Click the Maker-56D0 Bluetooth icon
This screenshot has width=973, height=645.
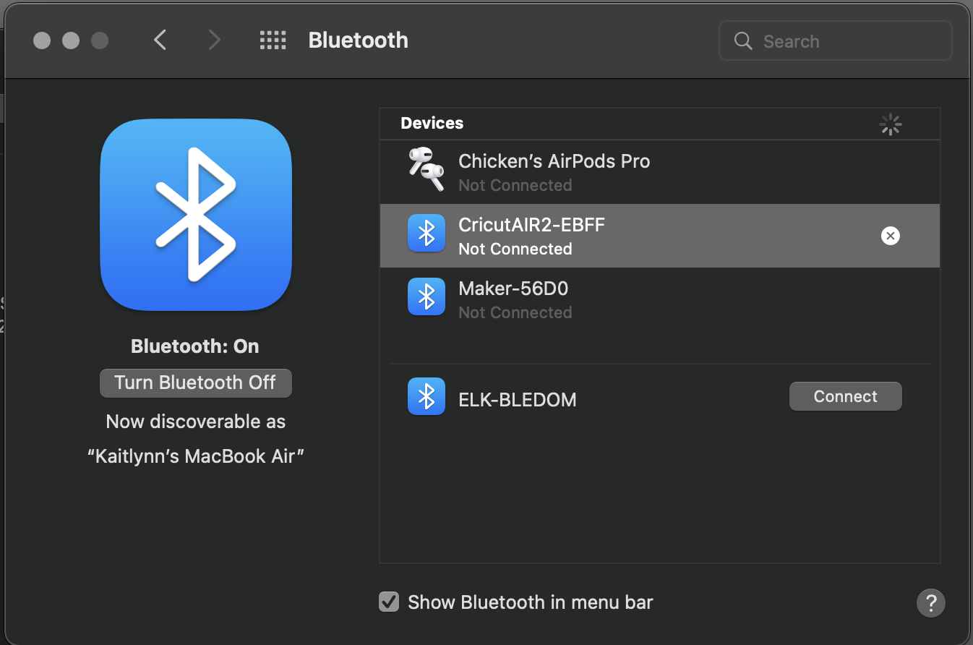426,296
